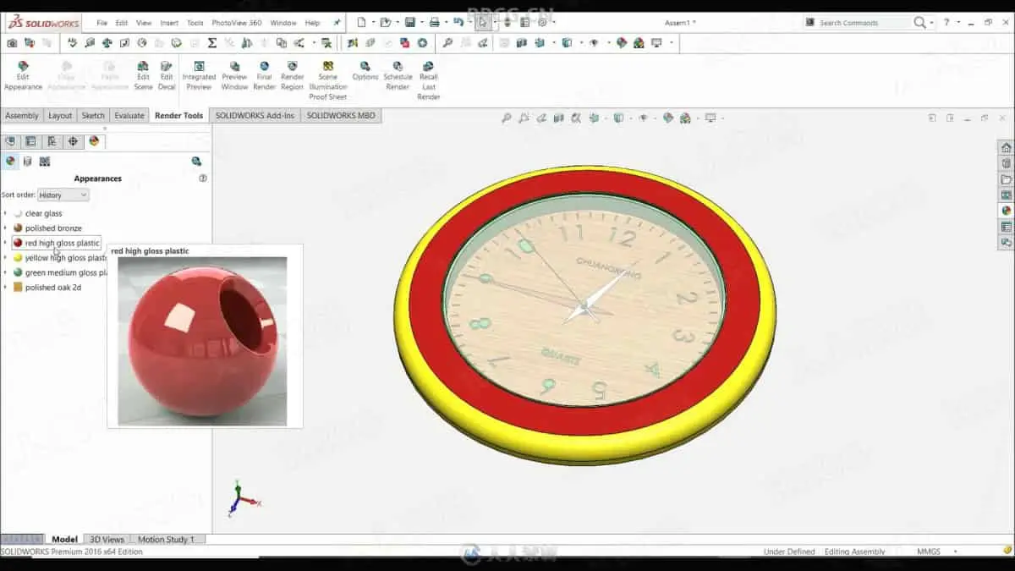Switch to the Evaluate tab
Viewport: 1015px width, 571px height.
coord(129,116)
